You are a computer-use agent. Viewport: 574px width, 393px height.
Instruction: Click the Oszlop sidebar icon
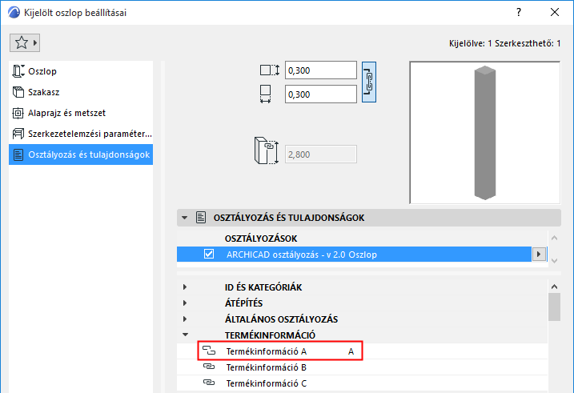(x=18, y=71)
